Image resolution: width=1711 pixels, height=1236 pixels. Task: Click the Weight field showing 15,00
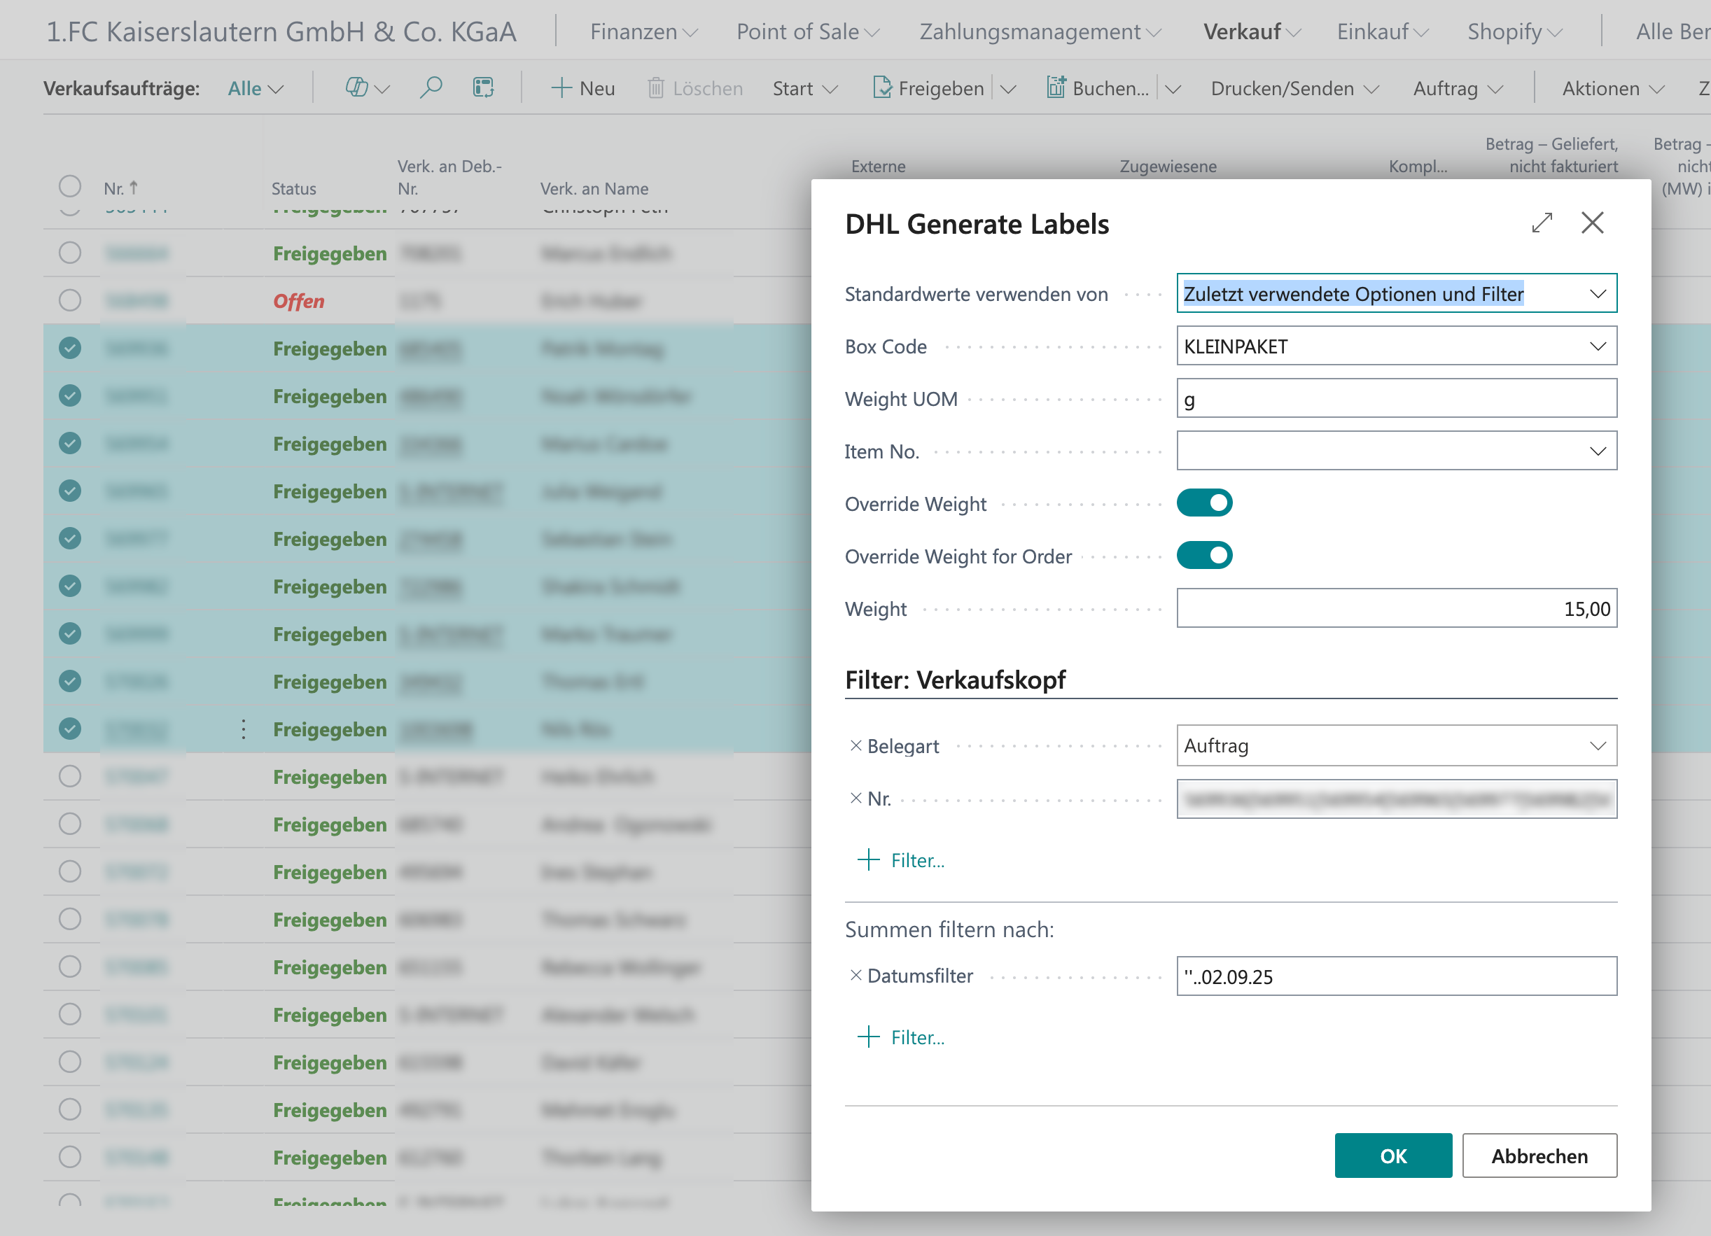point(1397,608)
